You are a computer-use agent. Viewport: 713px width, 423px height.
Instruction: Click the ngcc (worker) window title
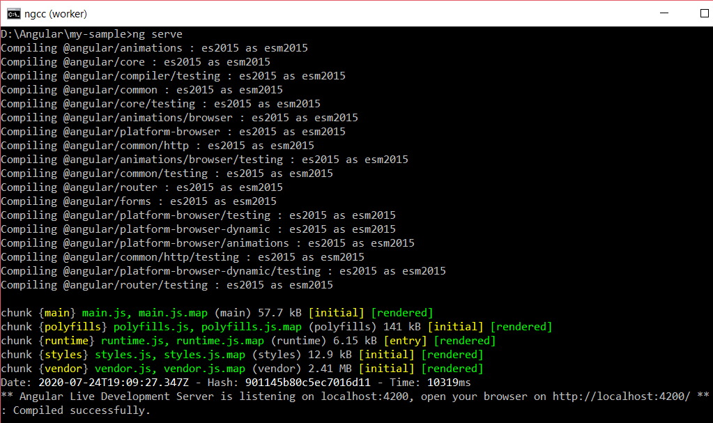coord(56,14)
